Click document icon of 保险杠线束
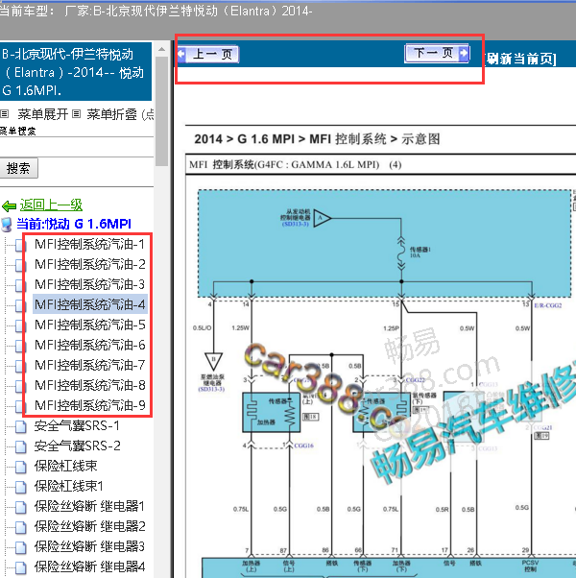576x578 pixels. pyautogui.click(x=20, y=467)
